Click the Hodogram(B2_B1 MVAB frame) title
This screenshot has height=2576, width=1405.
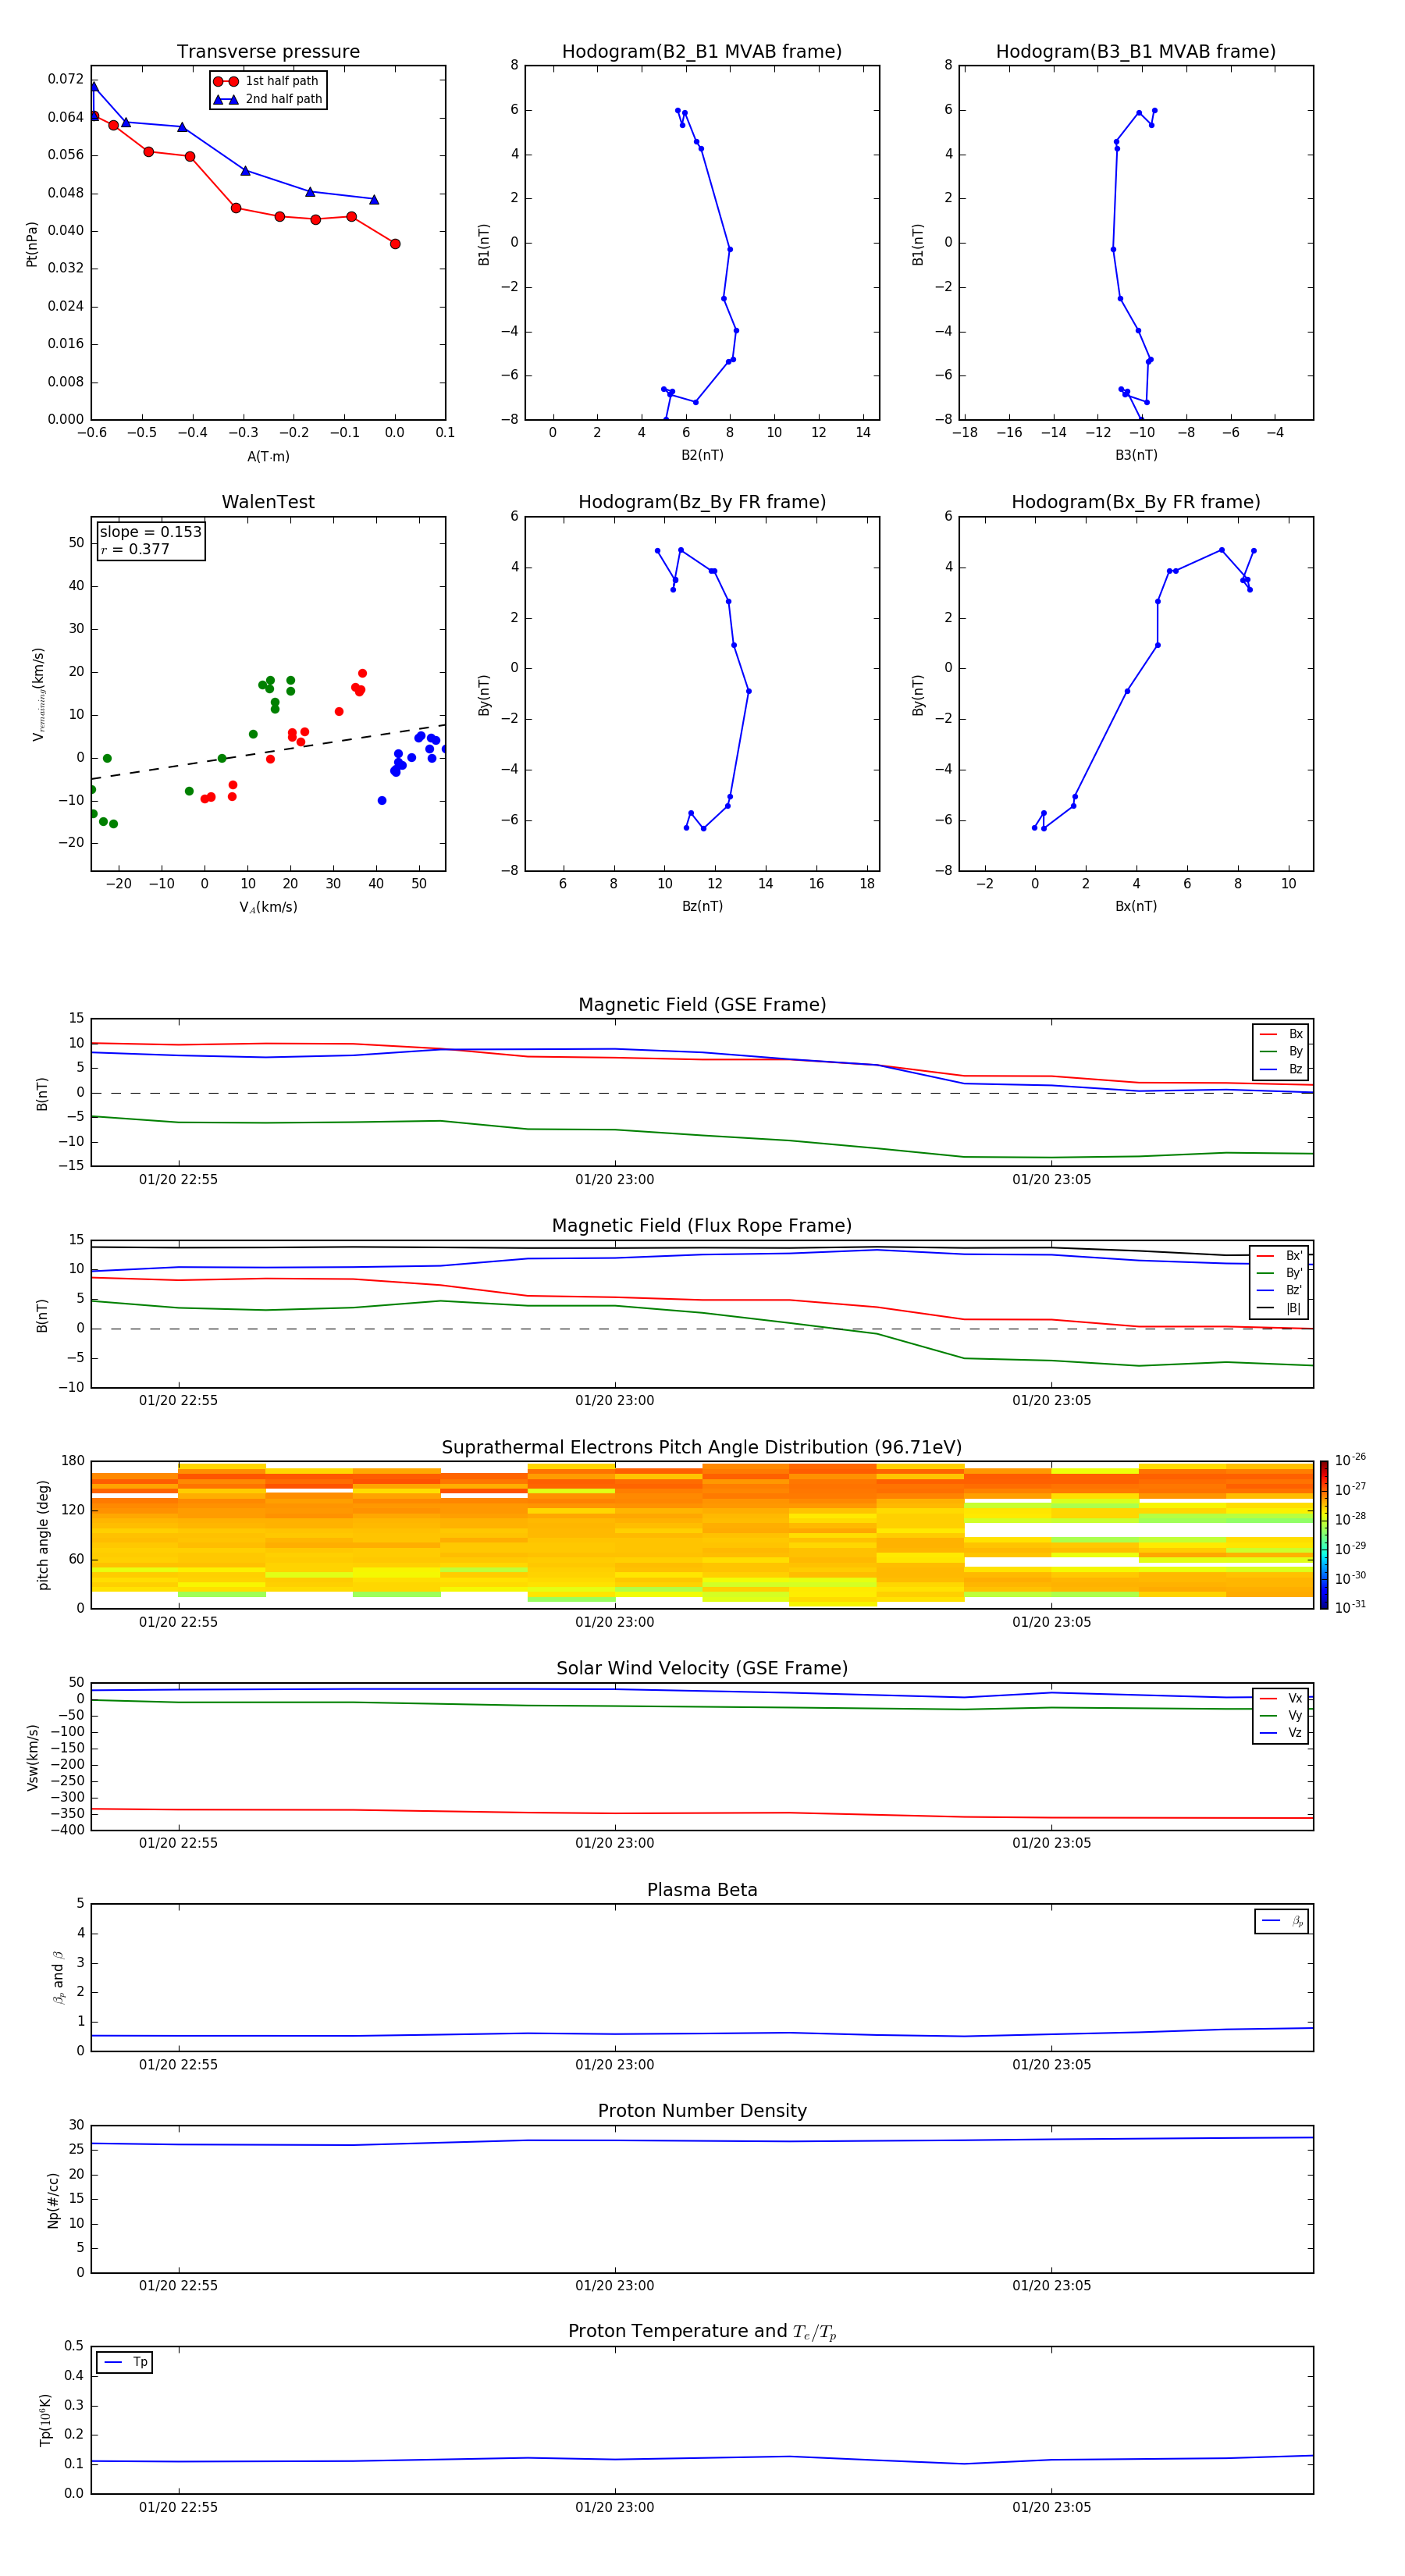(702, 52)
